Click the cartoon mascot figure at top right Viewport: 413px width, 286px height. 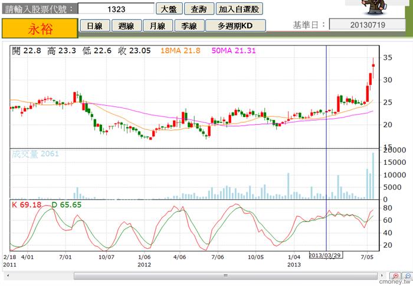(x=374, y=7)
